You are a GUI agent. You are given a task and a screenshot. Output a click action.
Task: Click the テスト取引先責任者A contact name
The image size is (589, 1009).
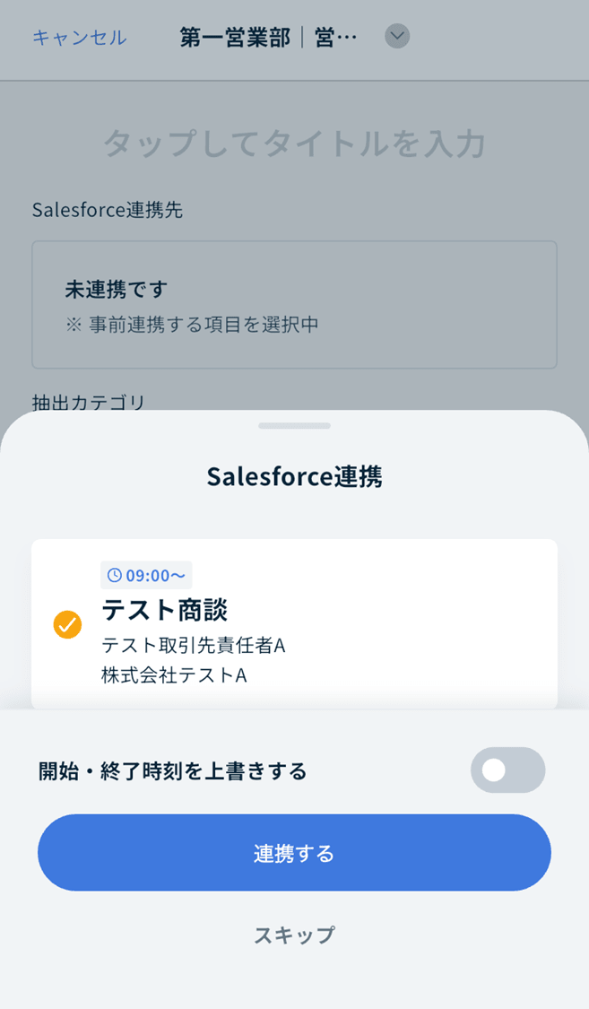[193, 645]
